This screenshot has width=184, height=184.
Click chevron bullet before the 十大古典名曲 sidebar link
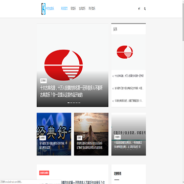coord(113,76)
